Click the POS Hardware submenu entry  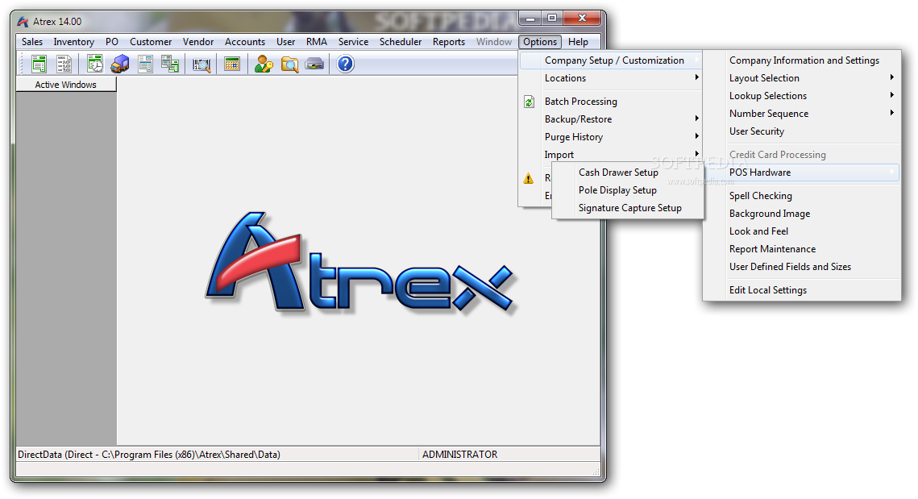click(x=801, y=173)
